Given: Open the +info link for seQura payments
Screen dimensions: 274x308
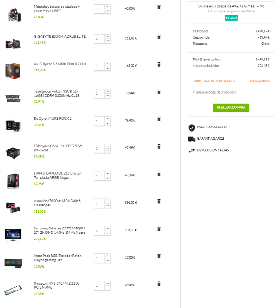Looking at the screenshot, I should [260, 6].
